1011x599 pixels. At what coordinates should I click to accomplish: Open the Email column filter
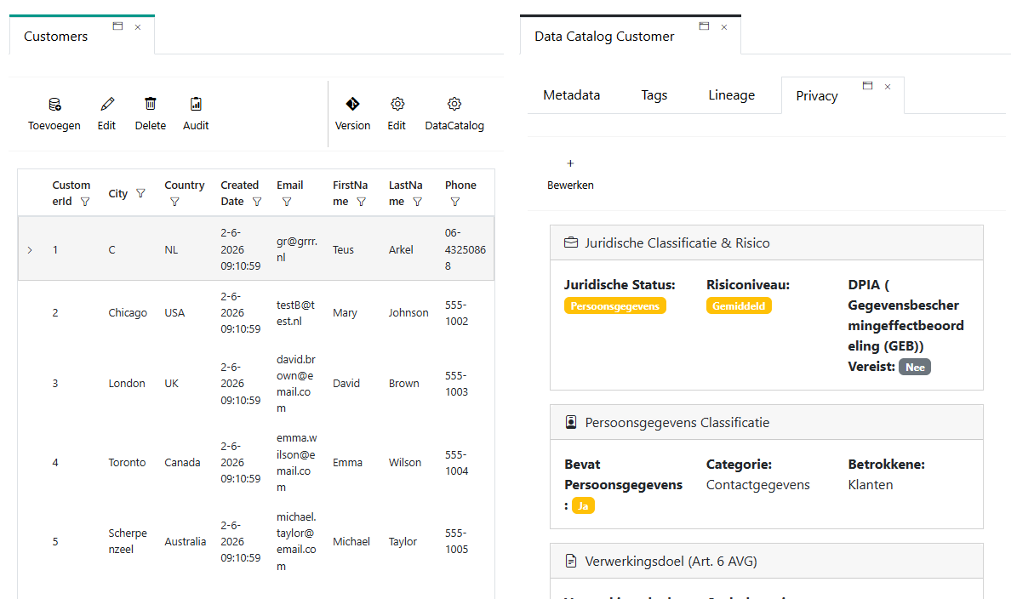point(287,202)
